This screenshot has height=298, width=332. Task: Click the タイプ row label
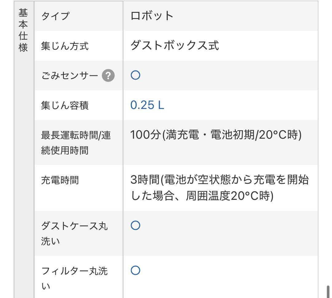pos(55,16)
